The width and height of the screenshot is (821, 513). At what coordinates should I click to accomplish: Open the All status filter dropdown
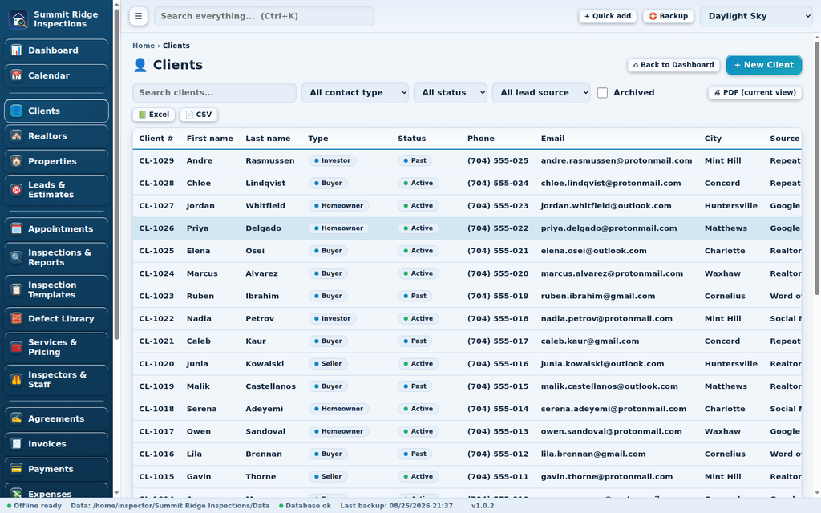click(451, 93)
